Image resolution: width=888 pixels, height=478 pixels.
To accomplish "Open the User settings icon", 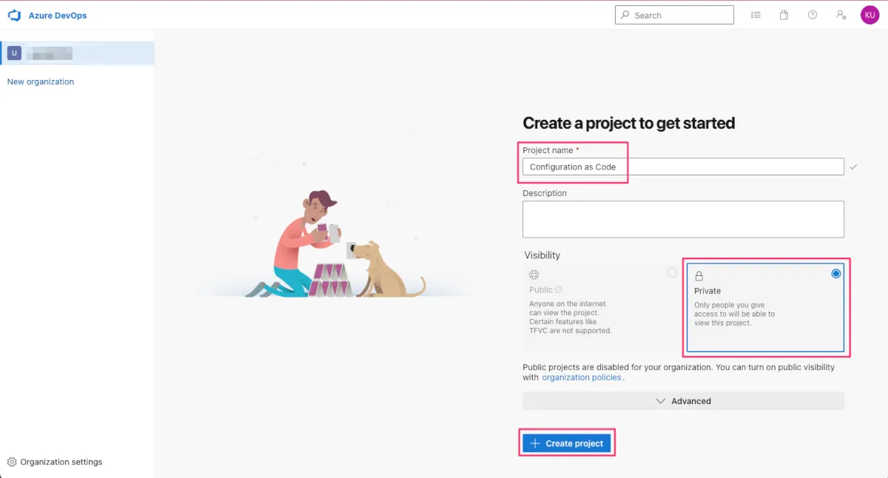I will tap(841, 15).
